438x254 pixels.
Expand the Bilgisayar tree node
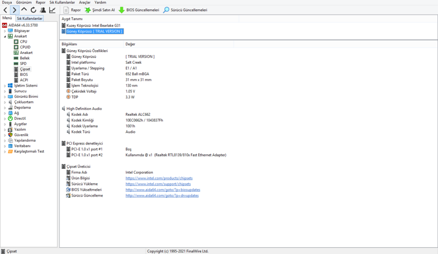5,31
